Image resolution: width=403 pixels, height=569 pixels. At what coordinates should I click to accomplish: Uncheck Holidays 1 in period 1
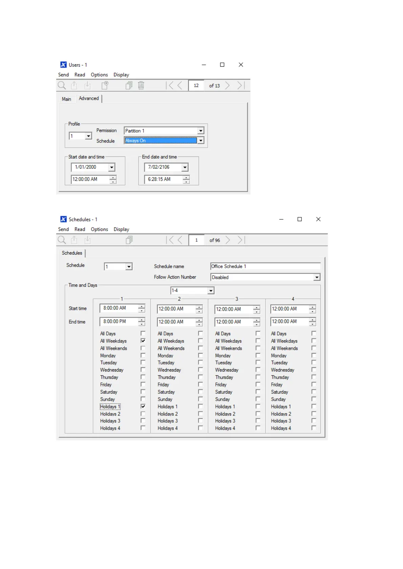143,406
